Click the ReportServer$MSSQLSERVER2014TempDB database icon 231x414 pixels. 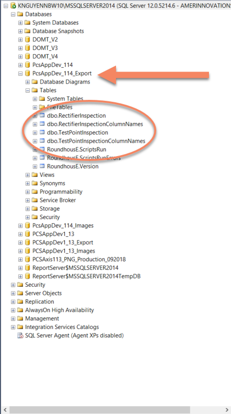[x=27, y=276]
